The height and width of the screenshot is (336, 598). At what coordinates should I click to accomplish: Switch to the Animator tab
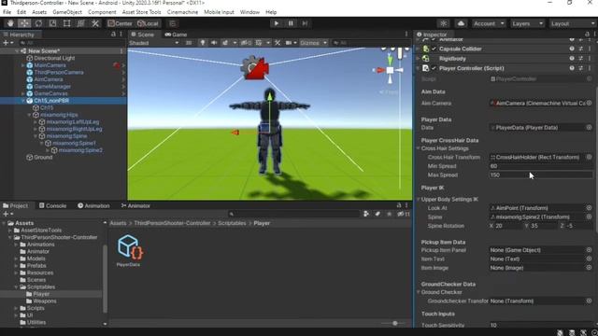click(135, 205)
